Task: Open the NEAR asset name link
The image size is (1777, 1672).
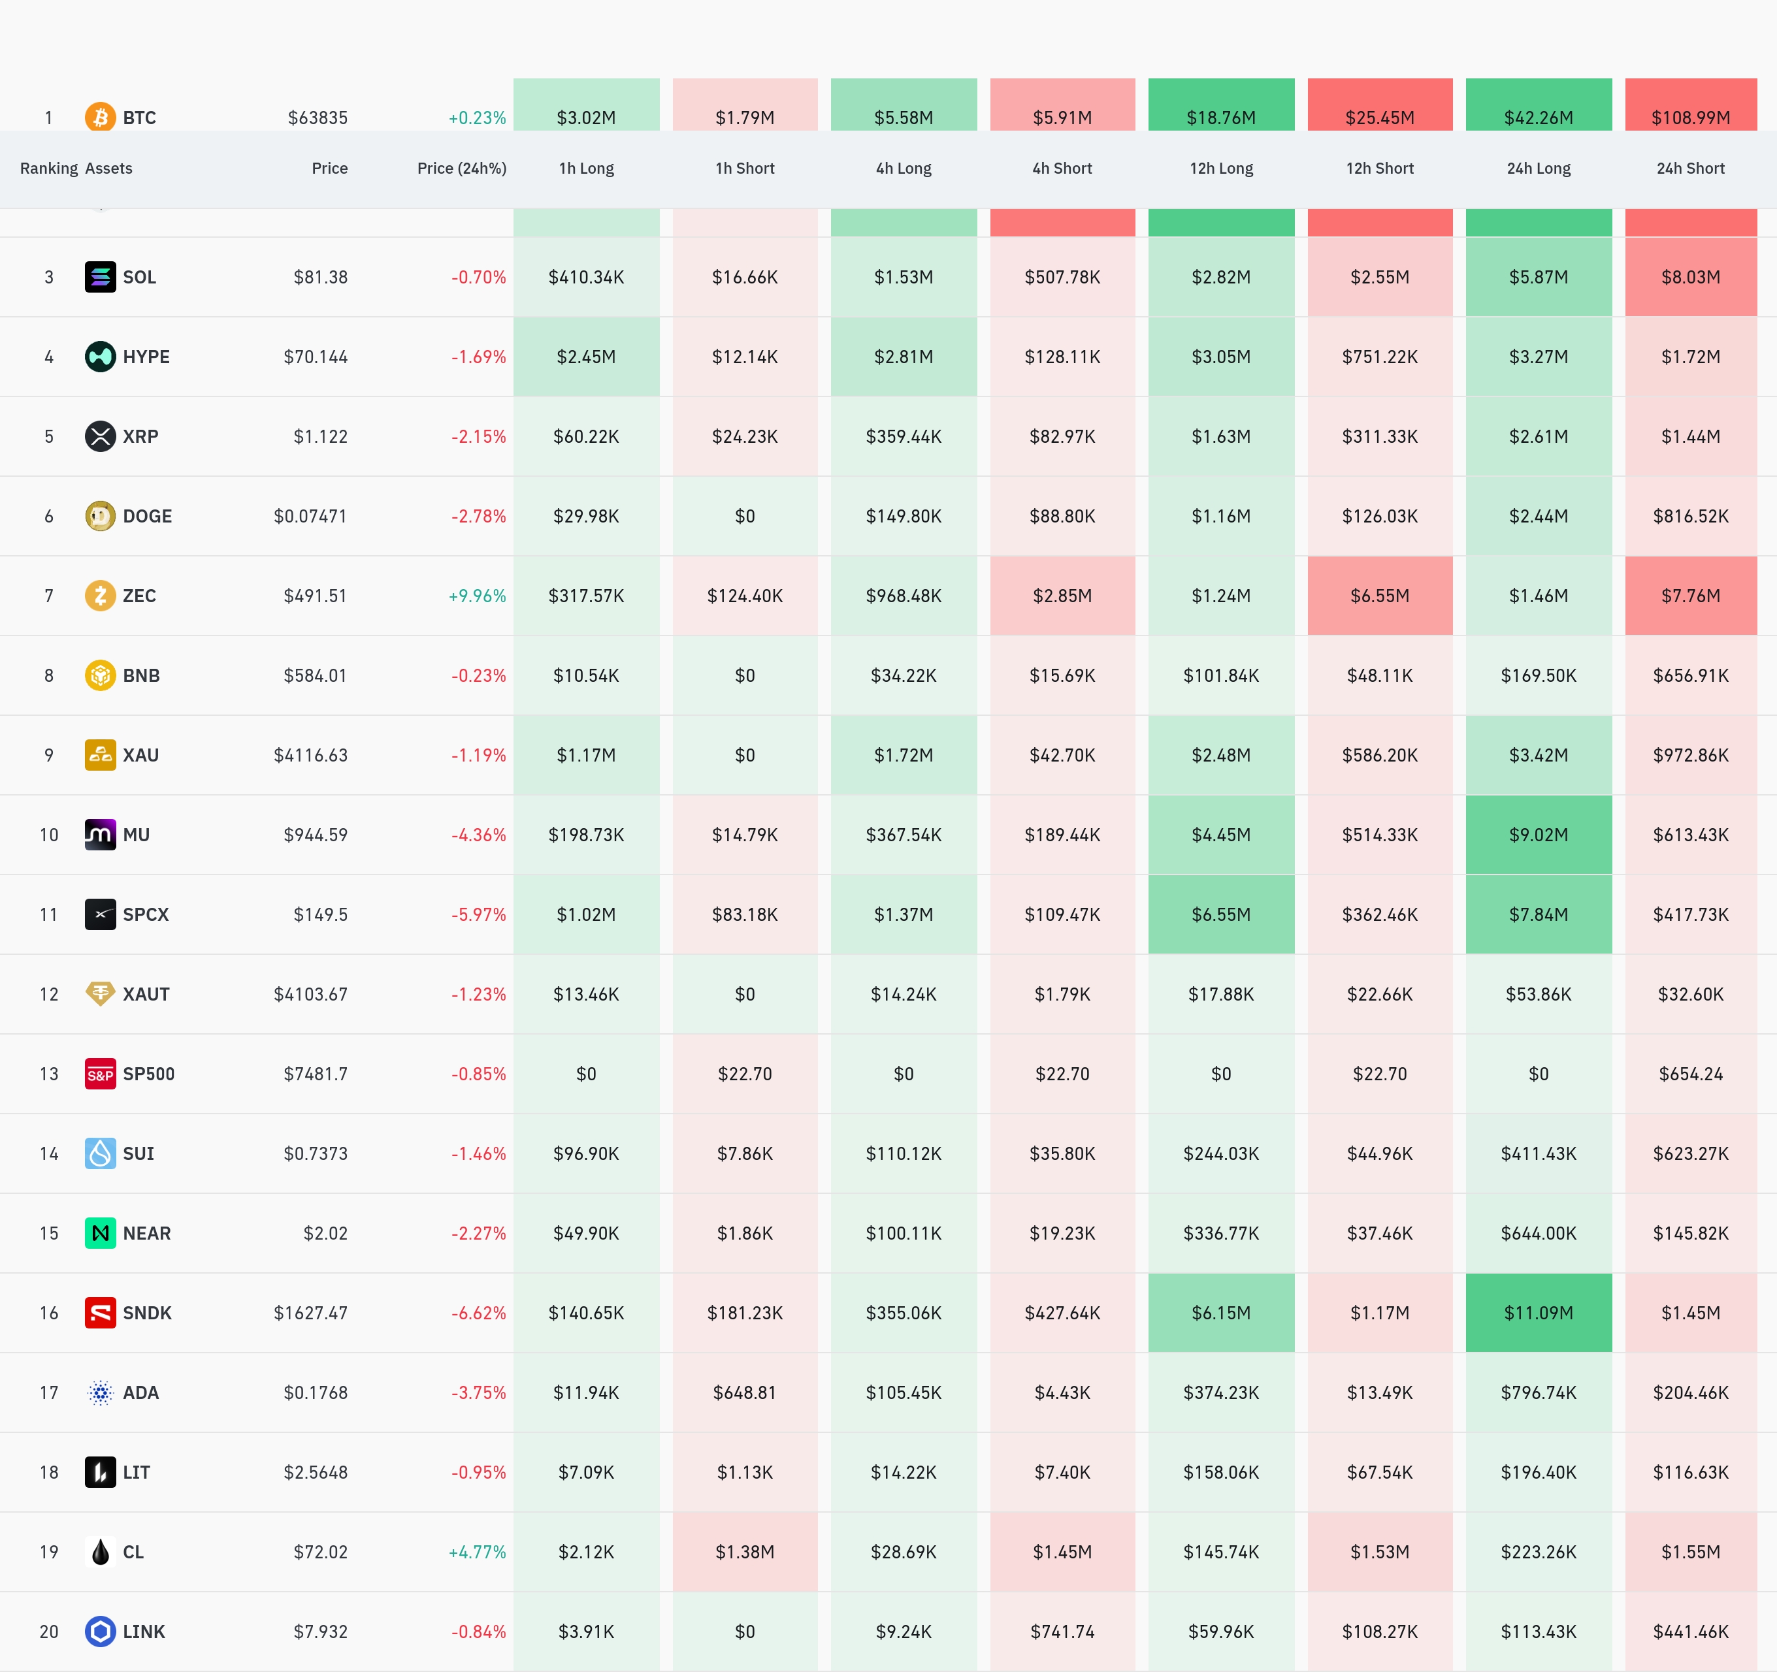Action: 146,1233
